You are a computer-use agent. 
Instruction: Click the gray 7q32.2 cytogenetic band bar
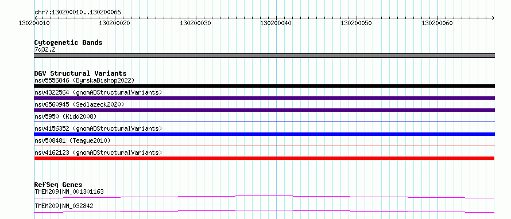(264, 56)
